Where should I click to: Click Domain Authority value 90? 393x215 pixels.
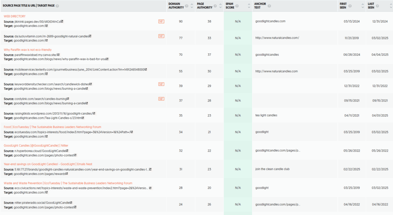pyautogui.click(x=181, y=22)
